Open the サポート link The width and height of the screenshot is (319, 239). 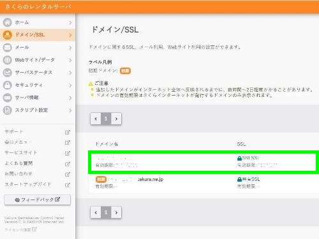pyautogui.click(x=14, y=132)
